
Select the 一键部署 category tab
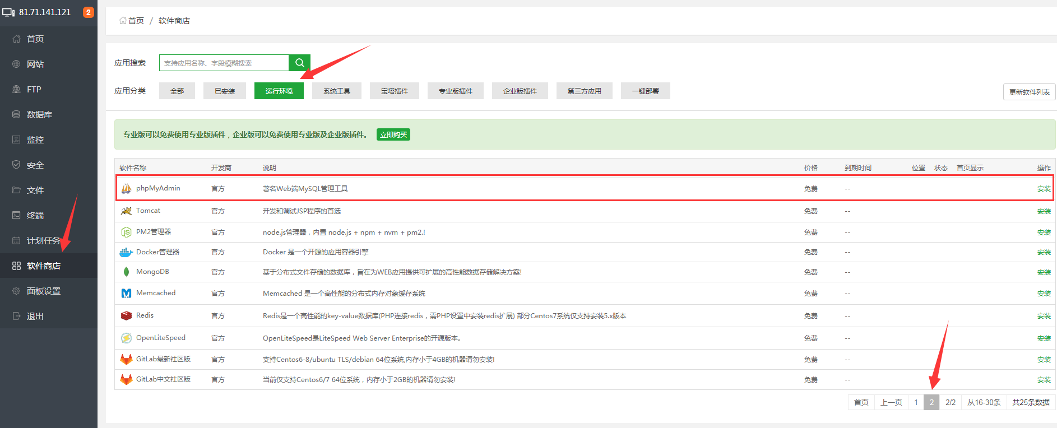(646, 91)
